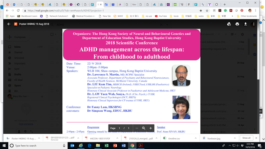Open Windows notification center
Screen dimensions: 265x149
click(260, 145)
